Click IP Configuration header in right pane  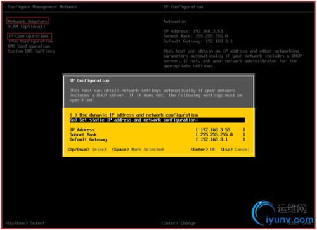(x=183, y=7)
